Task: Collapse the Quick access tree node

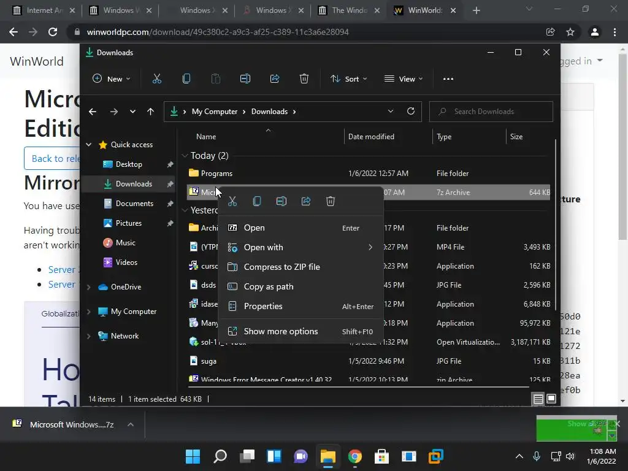Action: pos(88,145)
